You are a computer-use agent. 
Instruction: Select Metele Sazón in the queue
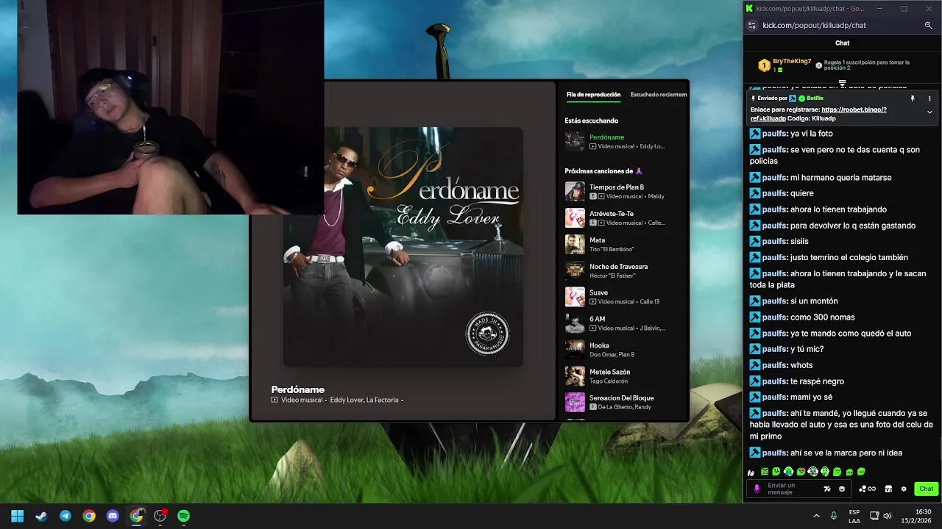(x=626, y=376)
